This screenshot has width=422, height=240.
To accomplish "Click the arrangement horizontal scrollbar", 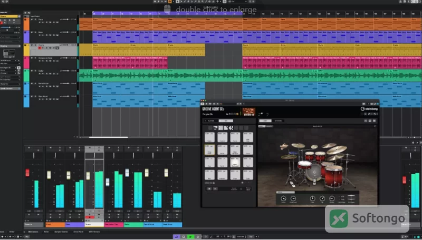I will point(108,137).
